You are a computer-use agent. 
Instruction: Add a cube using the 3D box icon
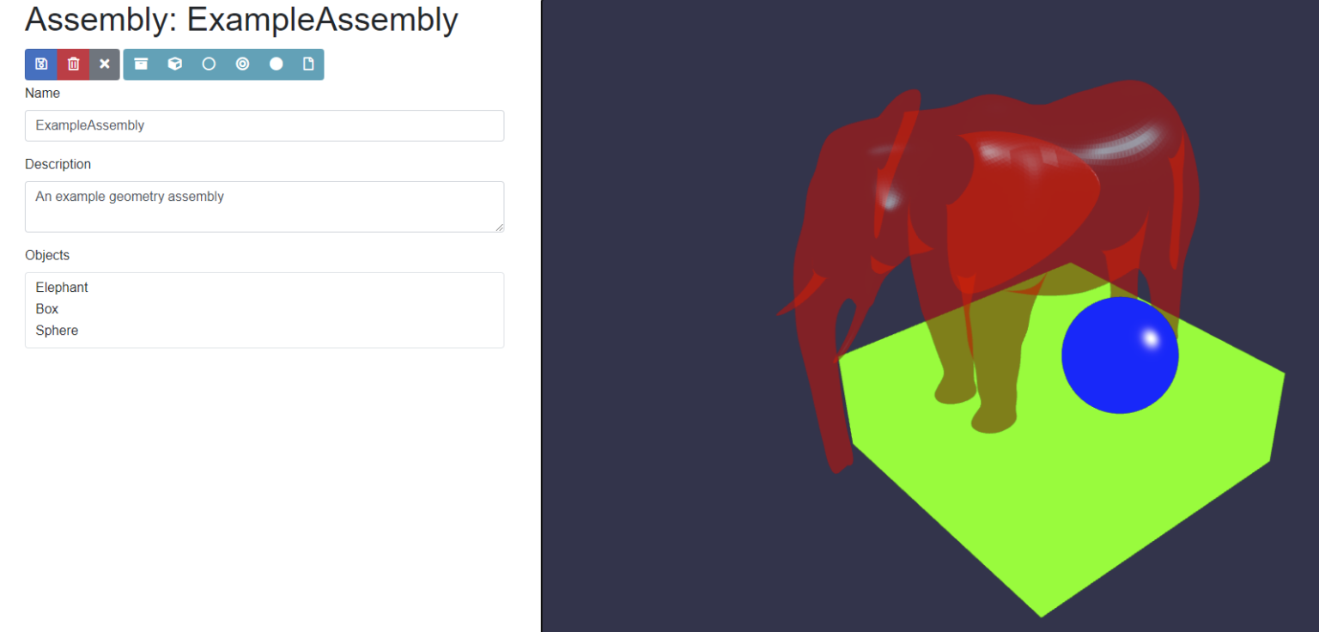(x=175, y=64)
